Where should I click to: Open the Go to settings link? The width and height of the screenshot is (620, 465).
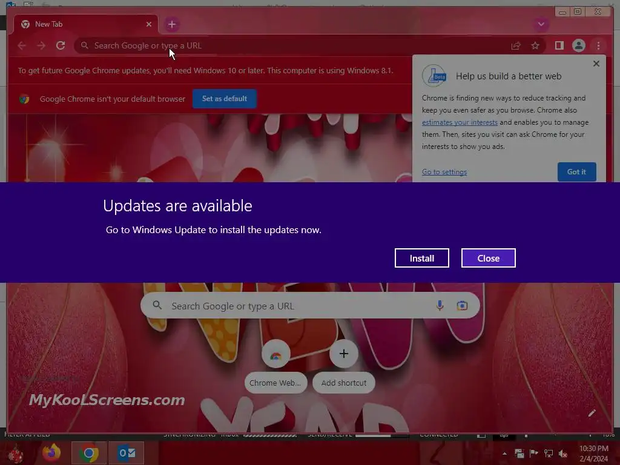pyautogui.click(x=444, y=172)
